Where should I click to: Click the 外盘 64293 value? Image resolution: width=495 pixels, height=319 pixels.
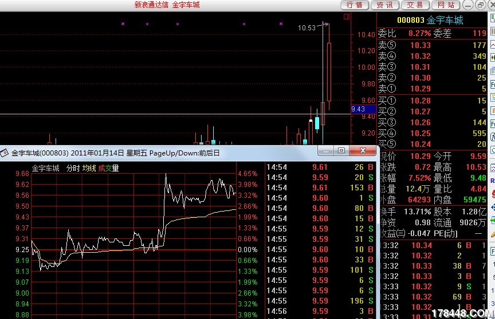419,200
